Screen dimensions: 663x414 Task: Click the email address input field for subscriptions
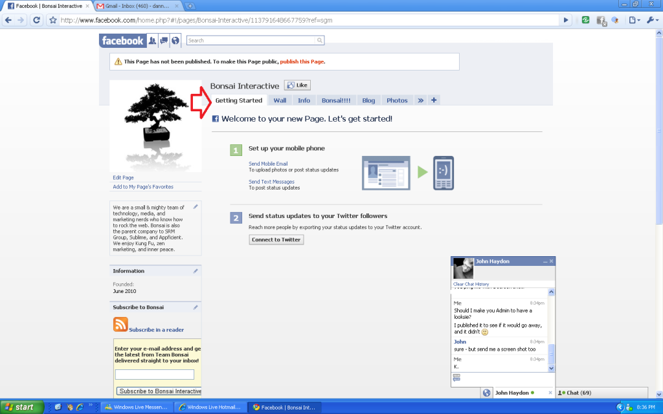pos(155,374)
